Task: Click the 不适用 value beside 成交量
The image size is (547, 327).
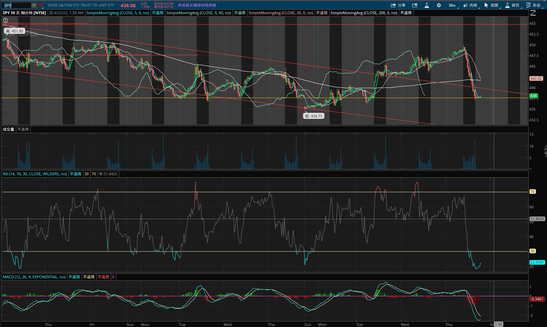Action: pos(23,129)
